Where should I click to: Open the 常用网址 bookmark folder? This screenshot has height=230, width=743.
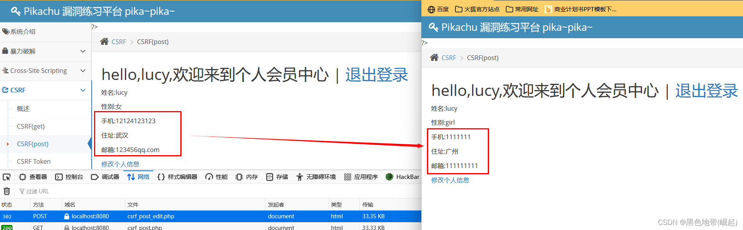(522, 9)
